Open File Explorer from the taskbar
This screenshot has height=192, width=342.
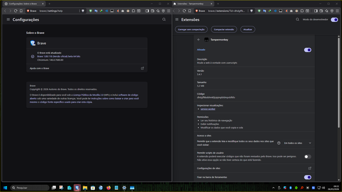pos(85,188)
